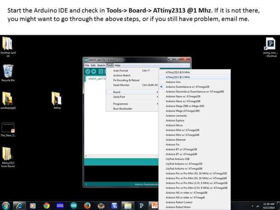Open the media player taskbar icon

tap(33, 206)
